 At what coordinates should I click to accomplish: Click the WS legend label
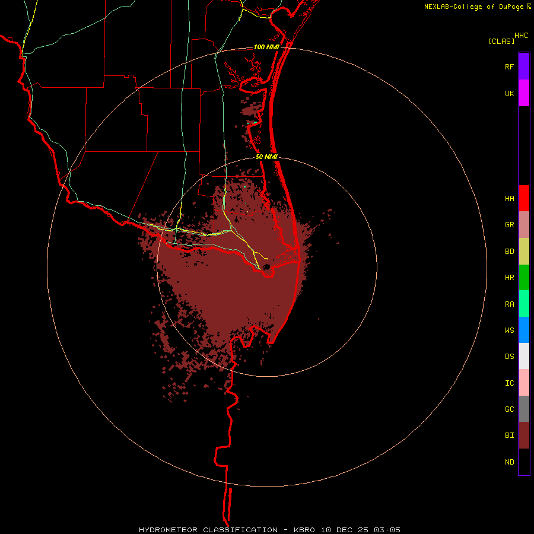click(x=509, y=330)
